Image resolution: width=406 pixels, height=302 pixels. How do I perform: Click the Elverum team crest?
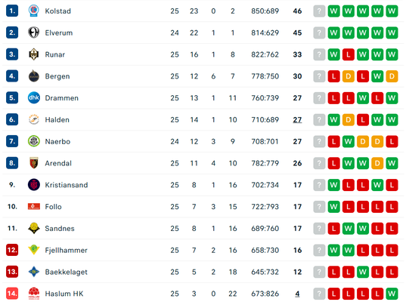pyautogui.click(x=34, y=32)
